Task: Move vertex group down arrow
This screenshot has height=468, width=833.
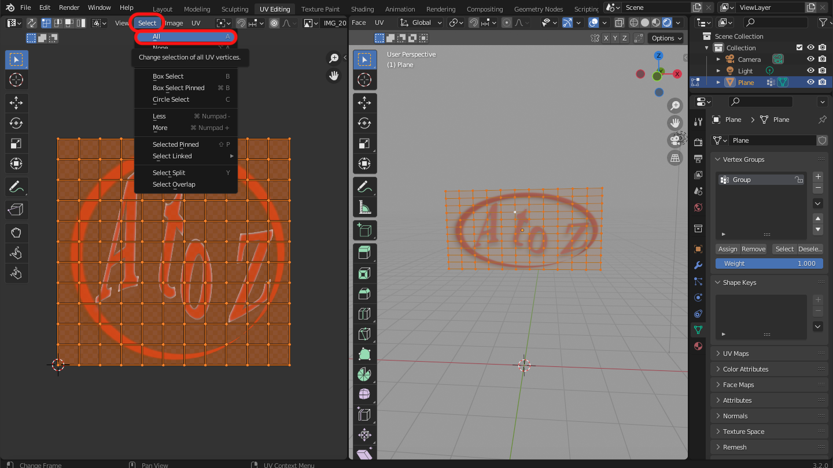Action: [x=818, y=229]
